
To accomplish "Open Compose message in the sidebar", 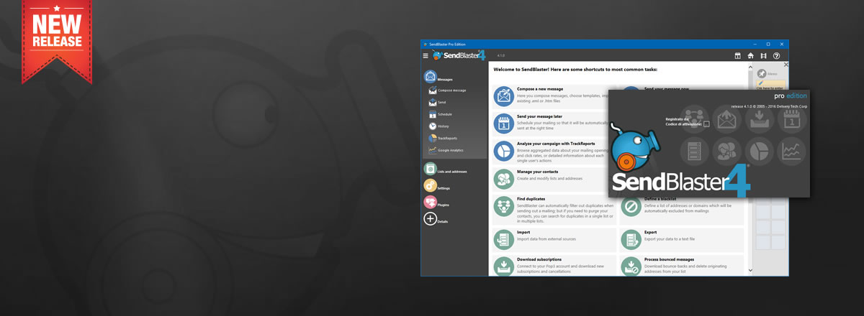I will click(x=446, y=90).
